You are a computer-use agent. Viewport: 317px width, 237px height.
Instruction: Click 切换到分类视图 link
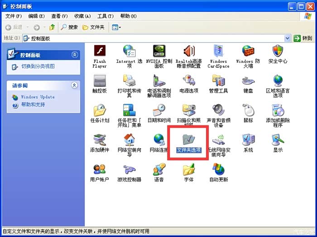click(38, 66)
